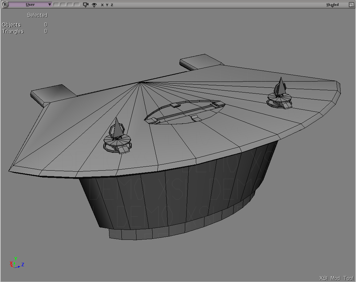The height and width of the screenshot is (282, 356).
Task: Click the Z axis view button
Action: pos(112,5)
